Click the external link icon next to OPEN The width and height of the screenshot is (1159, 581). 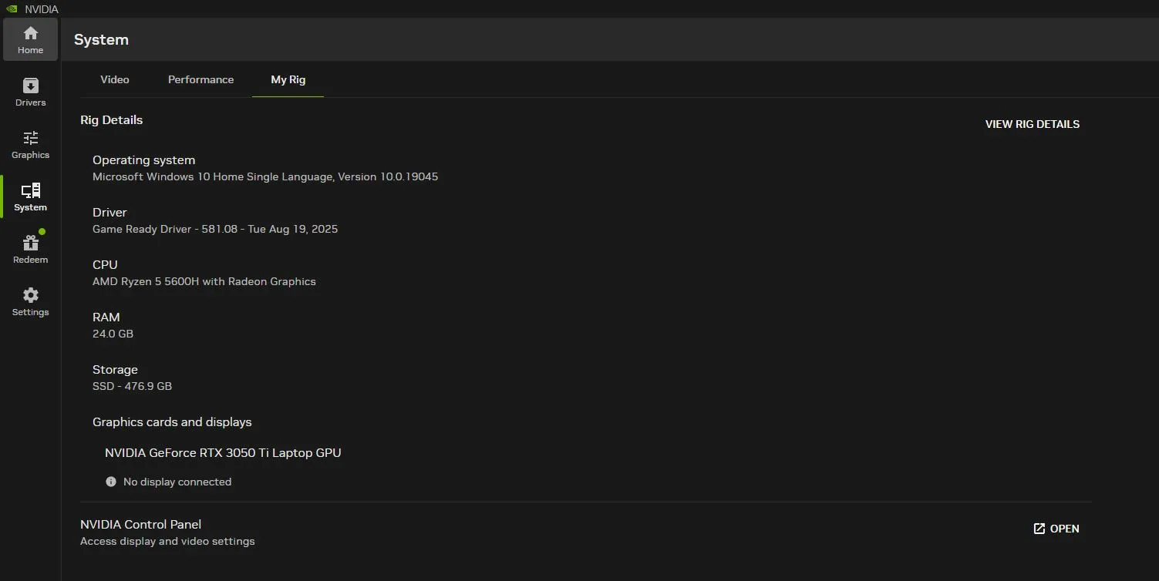click(x=1039, y=529)
